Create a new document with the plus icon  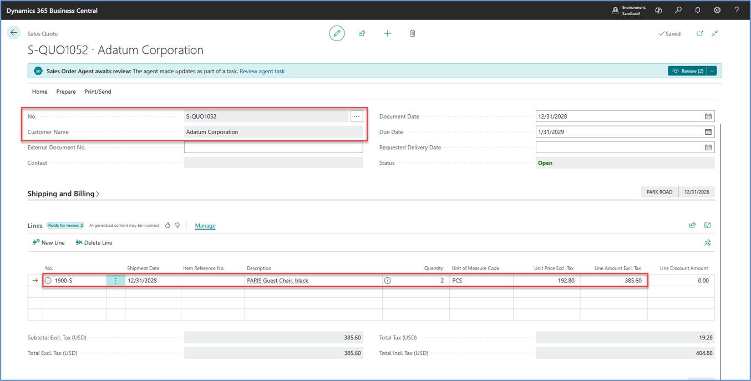pyautogui.click(x=387, y=33)
